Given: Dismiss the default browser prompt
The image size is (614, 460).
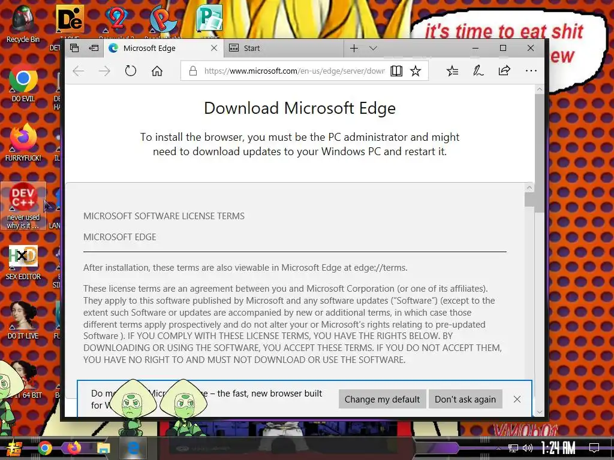Looking at the screenshot, I should [517, 400].
